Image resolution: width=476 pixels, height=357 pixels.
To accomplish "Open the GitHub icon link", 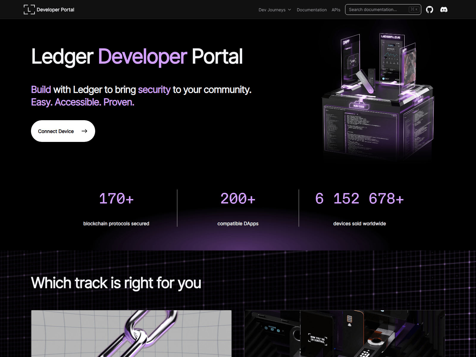I will tap(429, 10).
